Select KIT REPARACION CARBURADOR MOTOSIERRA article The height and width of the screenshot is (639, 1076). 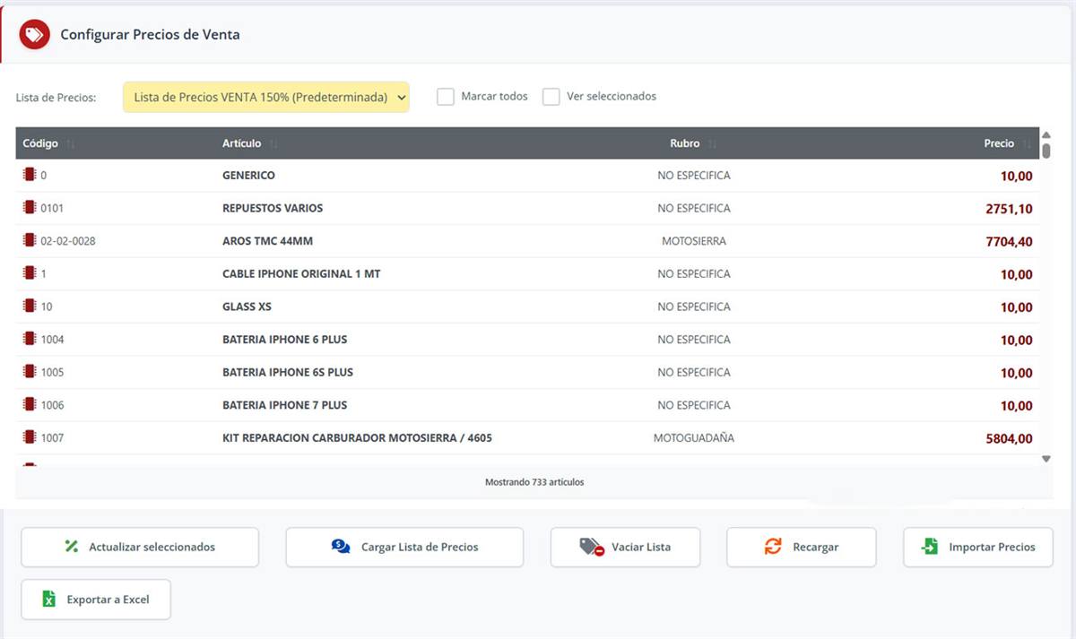click(x=357, y=438)
